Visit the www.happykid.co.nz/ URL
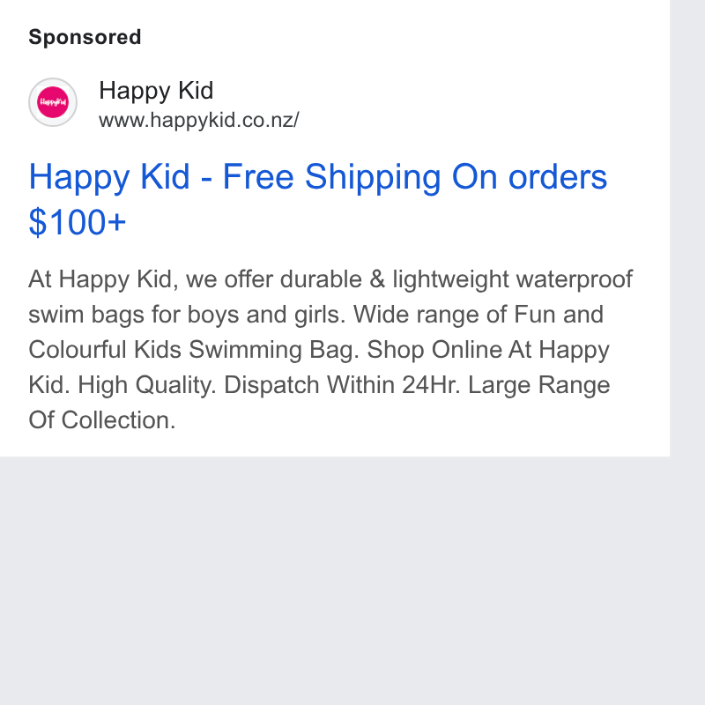The width and height of the screenshot is (705, 705). coord(199,120)
